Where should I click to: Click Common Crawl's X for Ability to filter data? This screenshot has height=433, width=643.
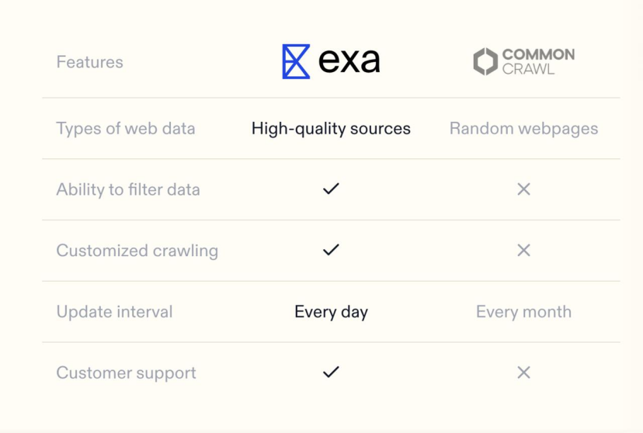[523, 189]
